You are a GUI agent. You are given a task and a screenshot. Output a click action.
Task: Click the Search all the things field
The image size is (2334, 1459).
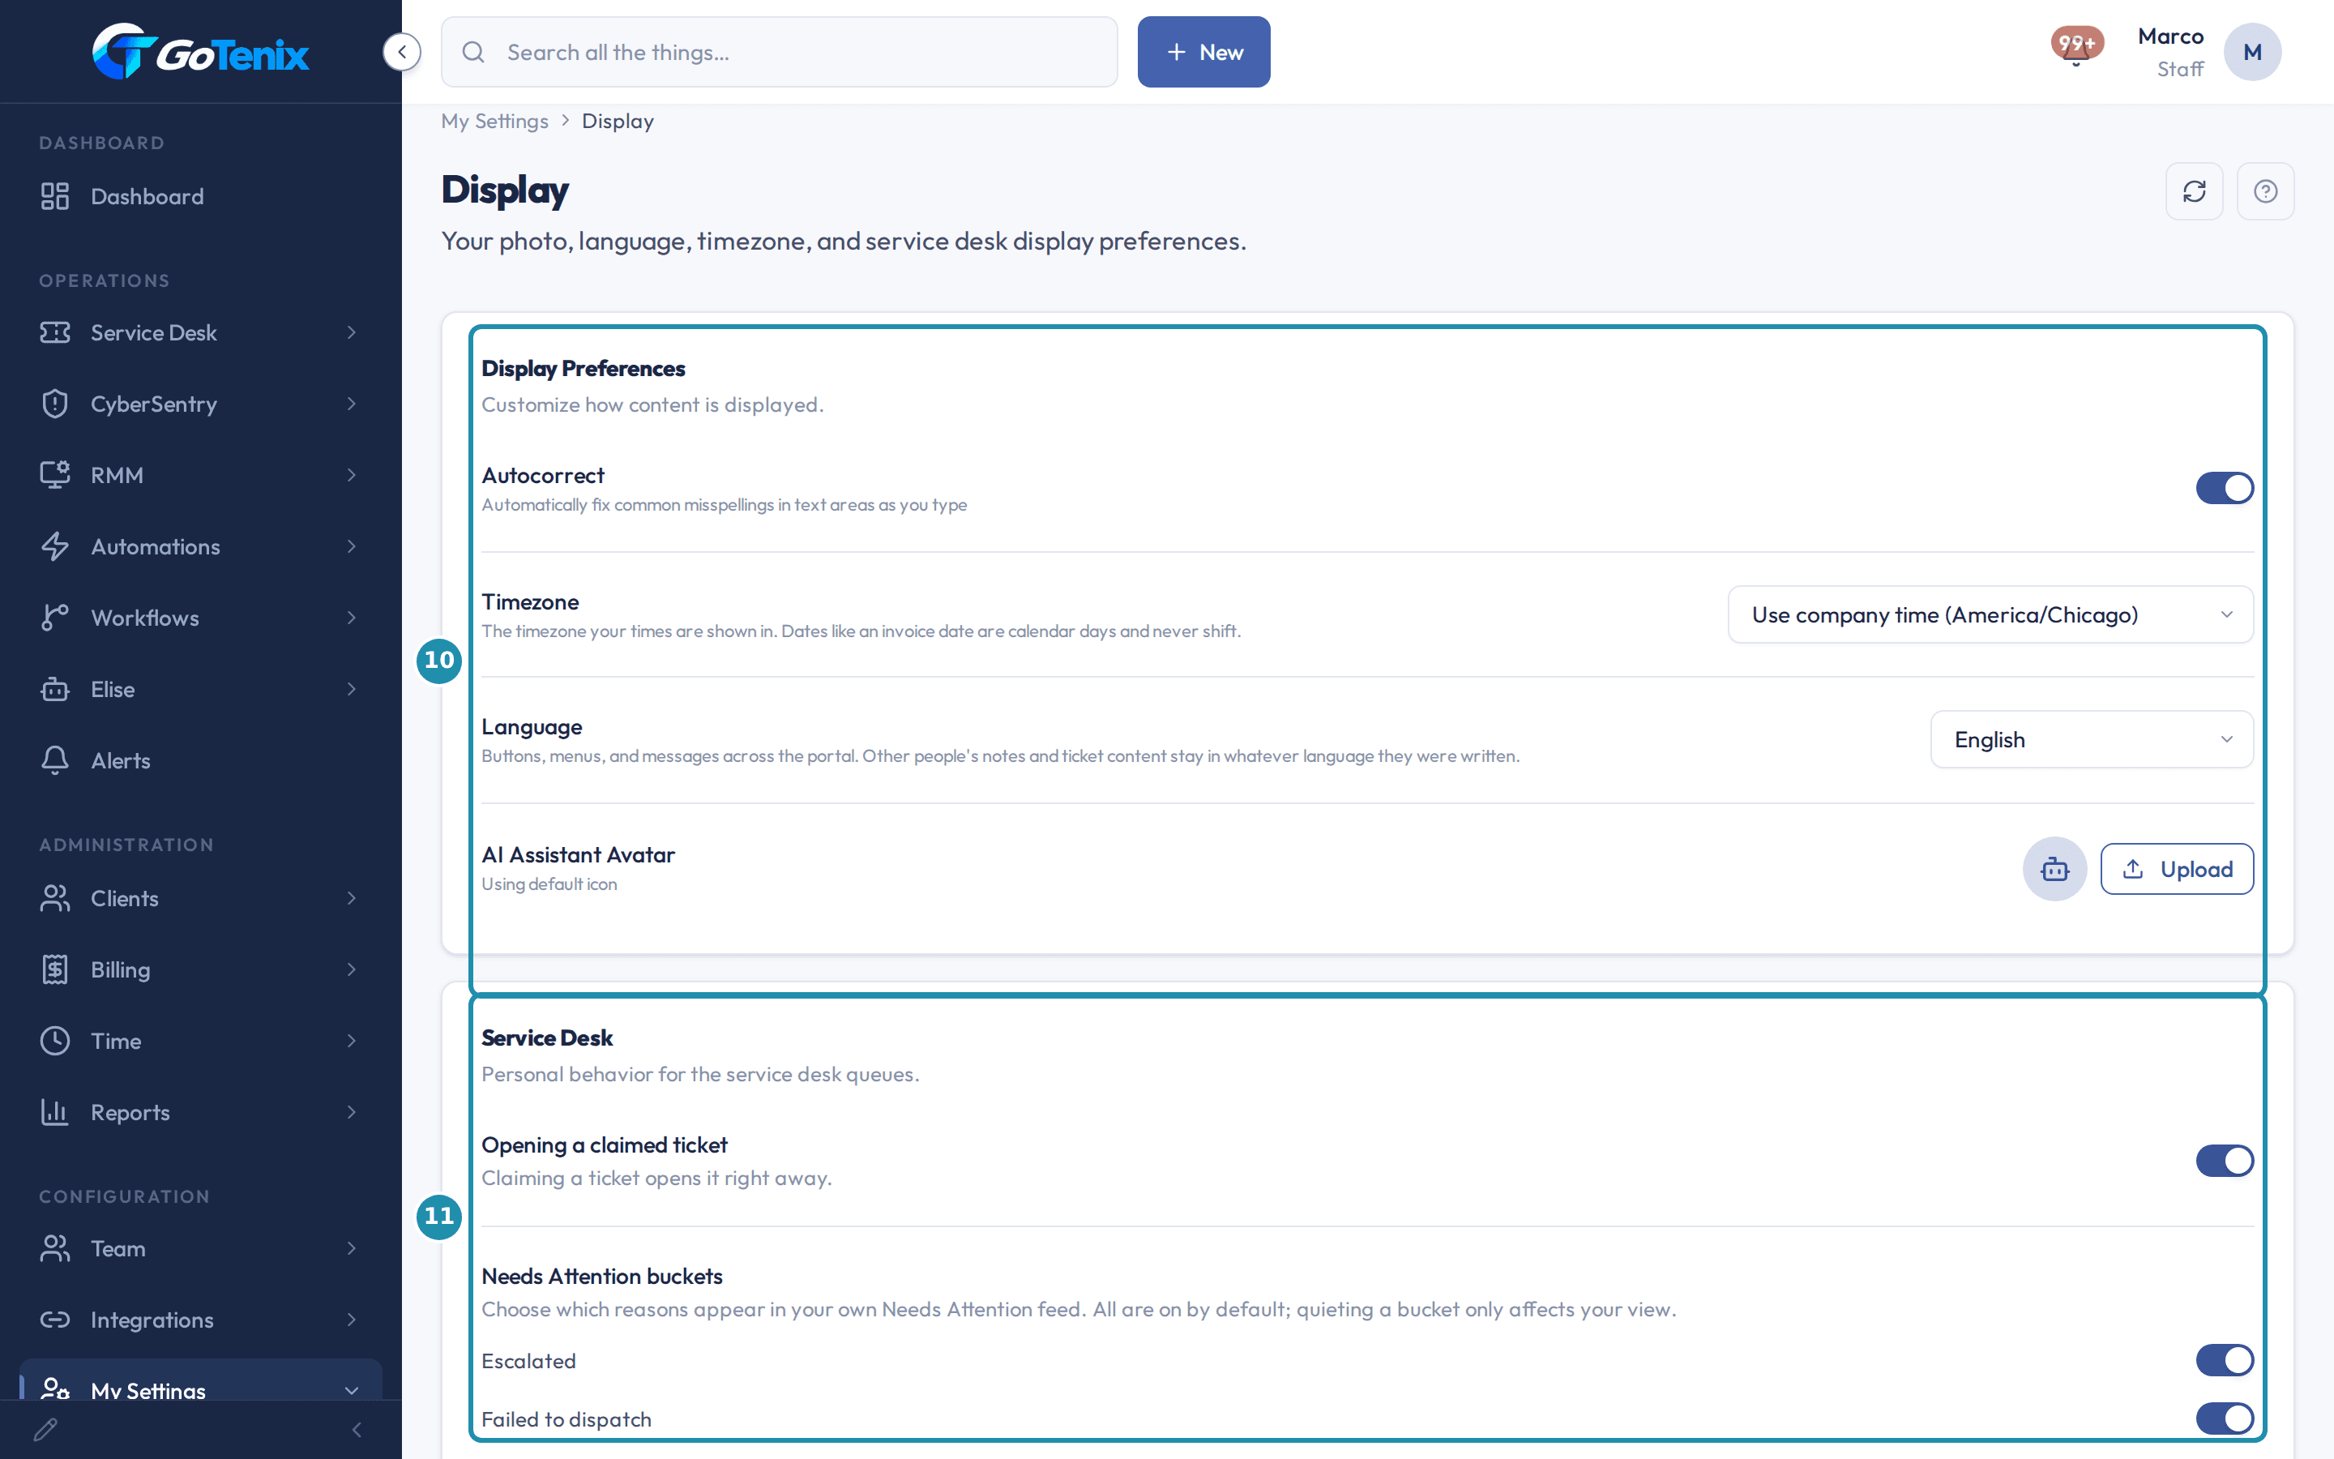point(780,52)
